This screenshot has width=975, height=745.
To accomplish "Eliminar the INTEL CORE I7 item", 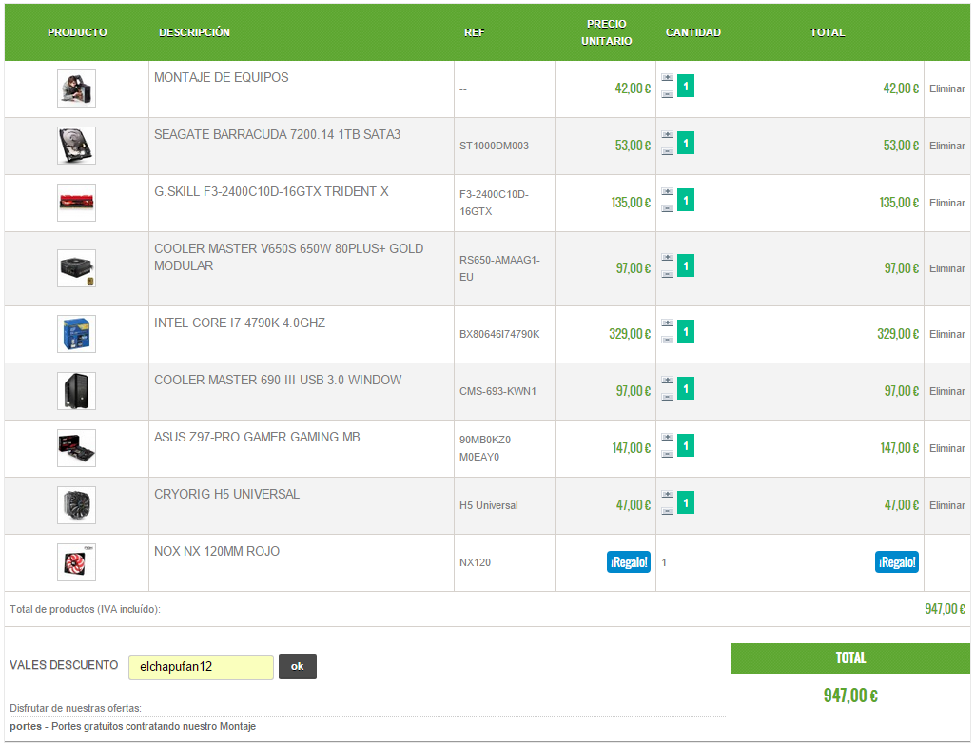I will pos(947,335).
